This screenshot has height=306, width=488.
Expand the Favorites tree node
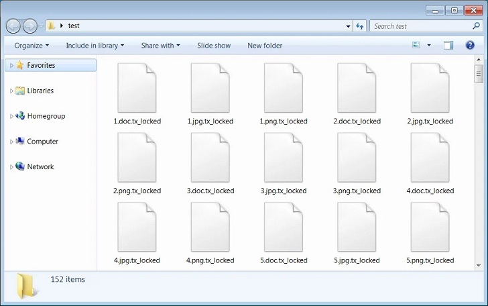11,66
